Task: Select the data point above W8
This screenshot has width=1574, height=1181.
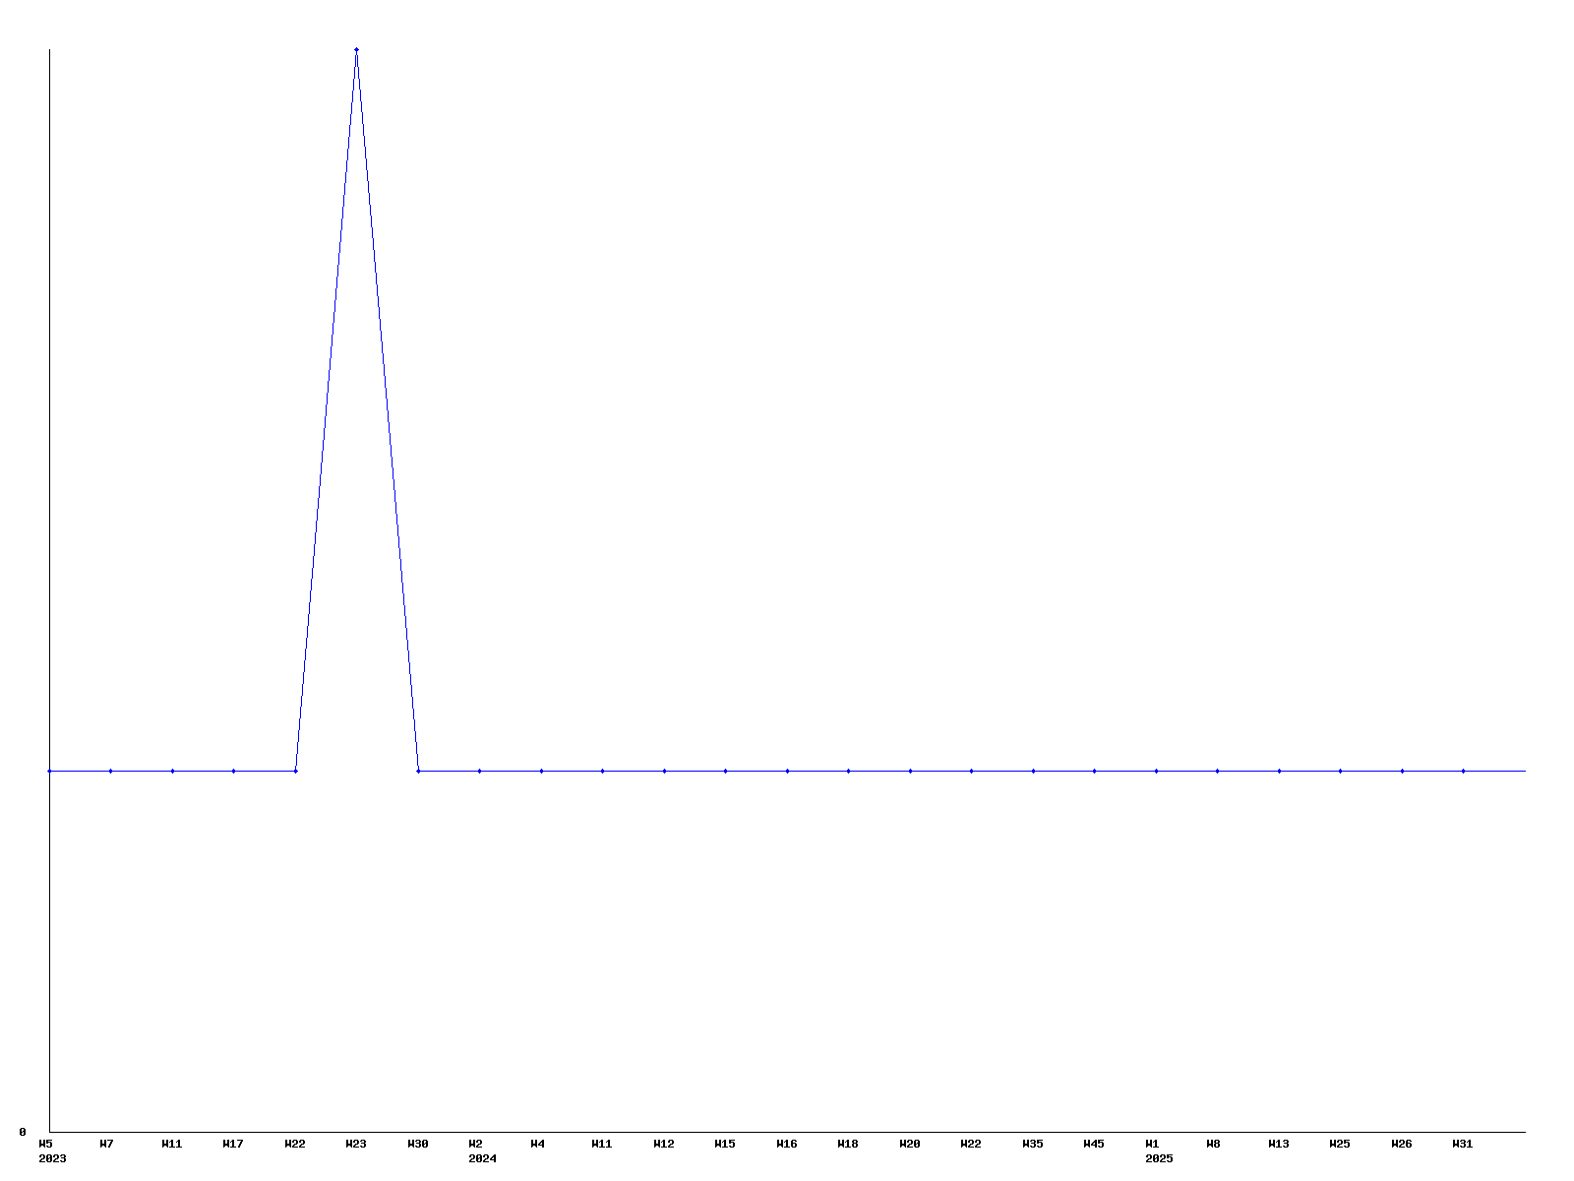Action: click(x=1217, y=771)
